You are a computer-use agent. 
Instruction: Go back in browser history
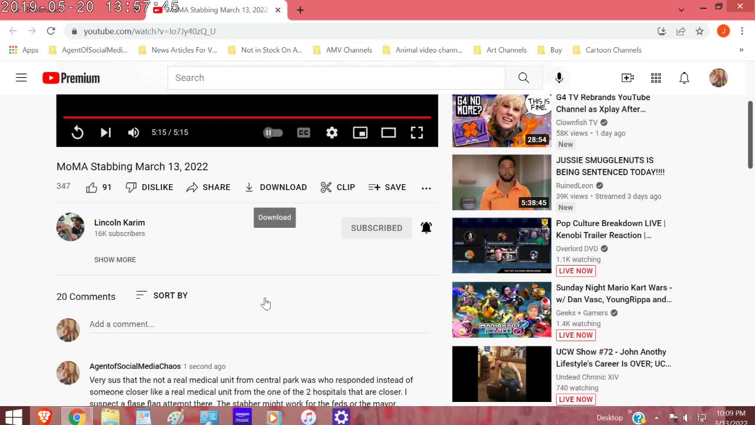[13, 31]
